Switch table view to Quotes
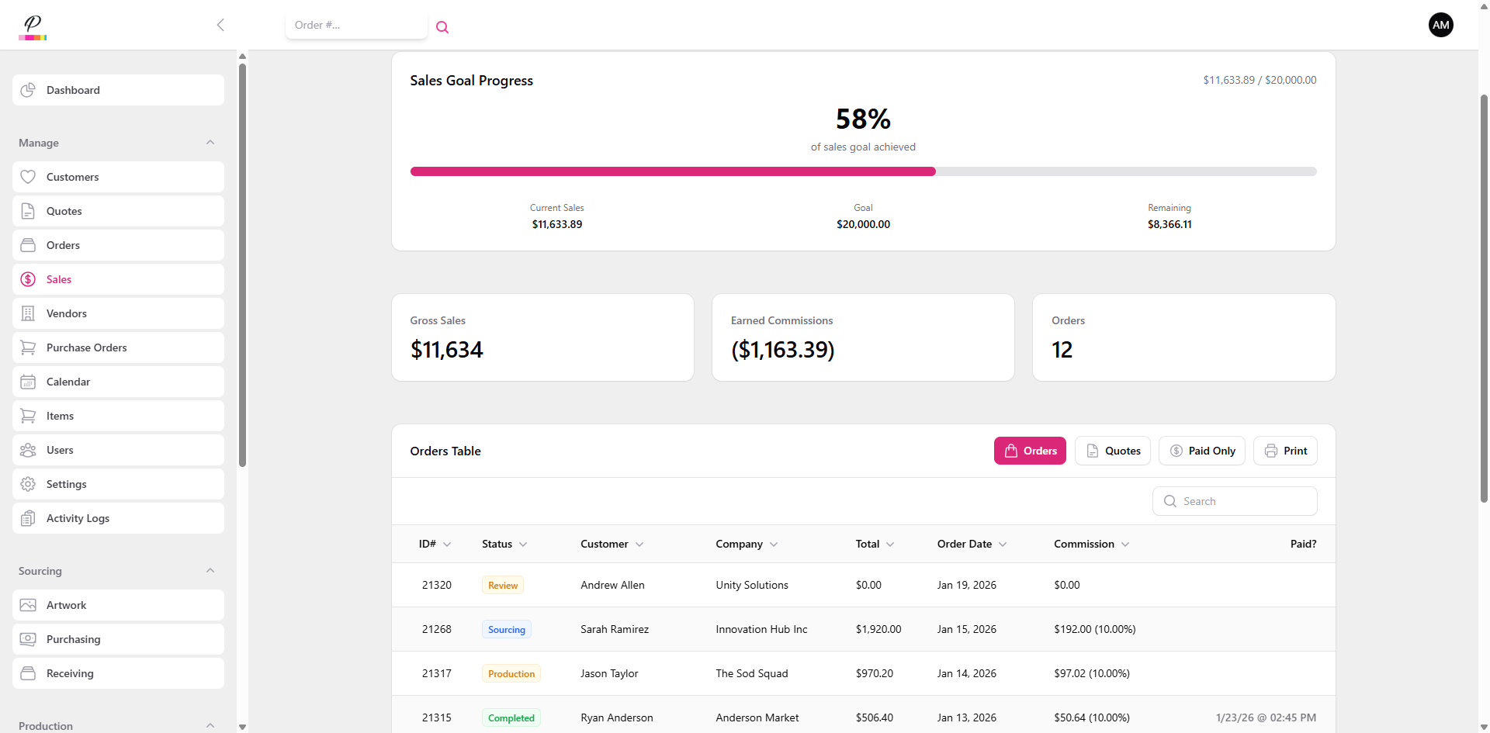 click(1112, 451)
